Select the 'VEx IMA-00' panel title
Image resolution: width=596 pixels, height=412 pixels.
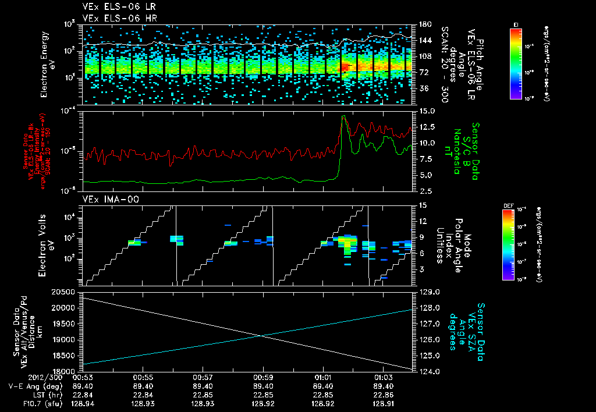click(x=111, y=200)
